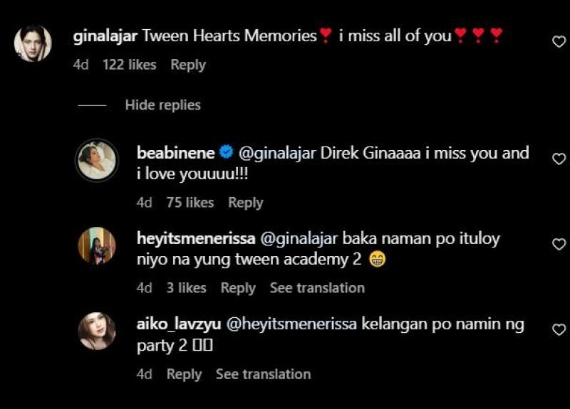Screen dimensions: 570x409
Task: Collapse thread with Hide replies
Action: (163, 105)
